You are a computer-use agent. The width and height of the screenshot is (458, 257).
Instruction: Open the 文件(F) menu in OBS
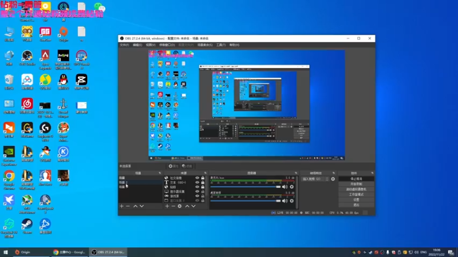(x=124, y=45)
